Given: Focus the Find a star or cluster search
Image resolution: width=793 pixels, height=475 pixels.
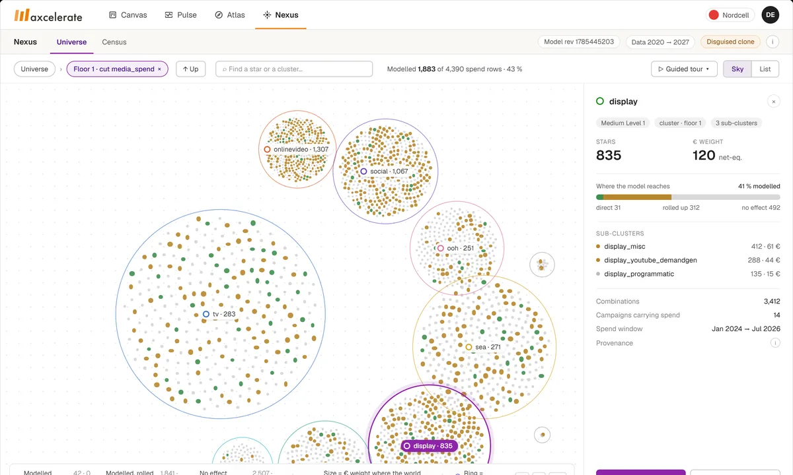Looking at the screenshot, I should pos(294,69).
